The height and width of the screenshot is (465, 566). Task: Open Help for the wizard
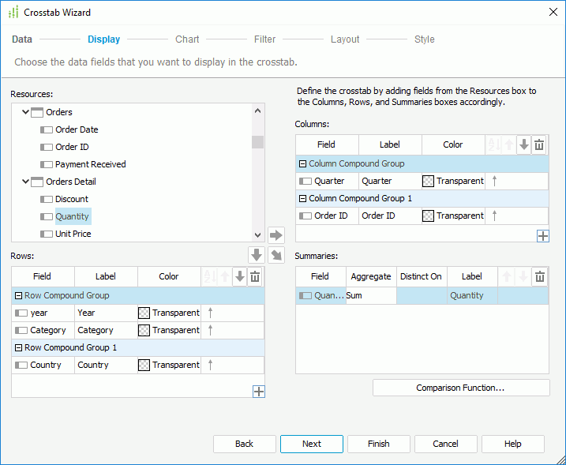pyautogui.click(x=512, y=444)
